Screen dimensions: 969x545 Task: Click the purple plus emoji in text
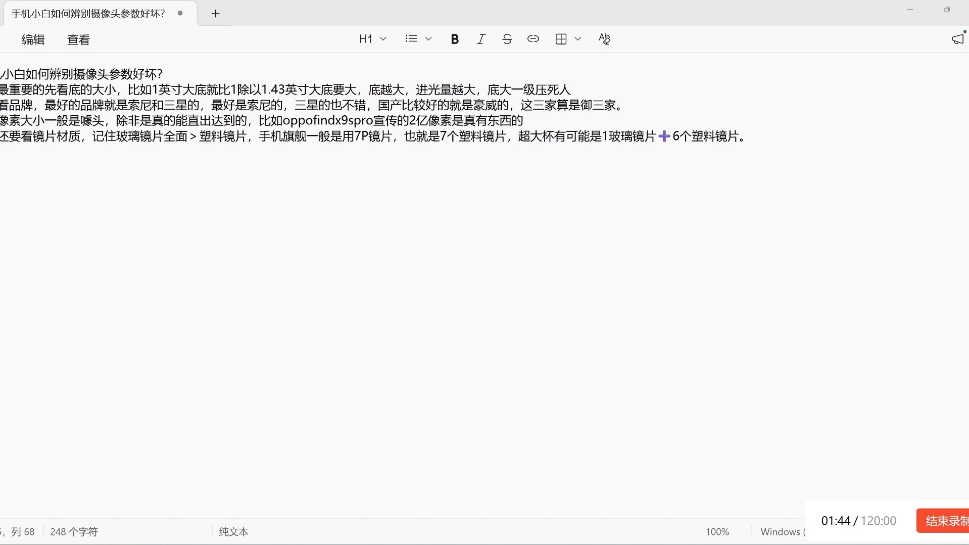664,137
